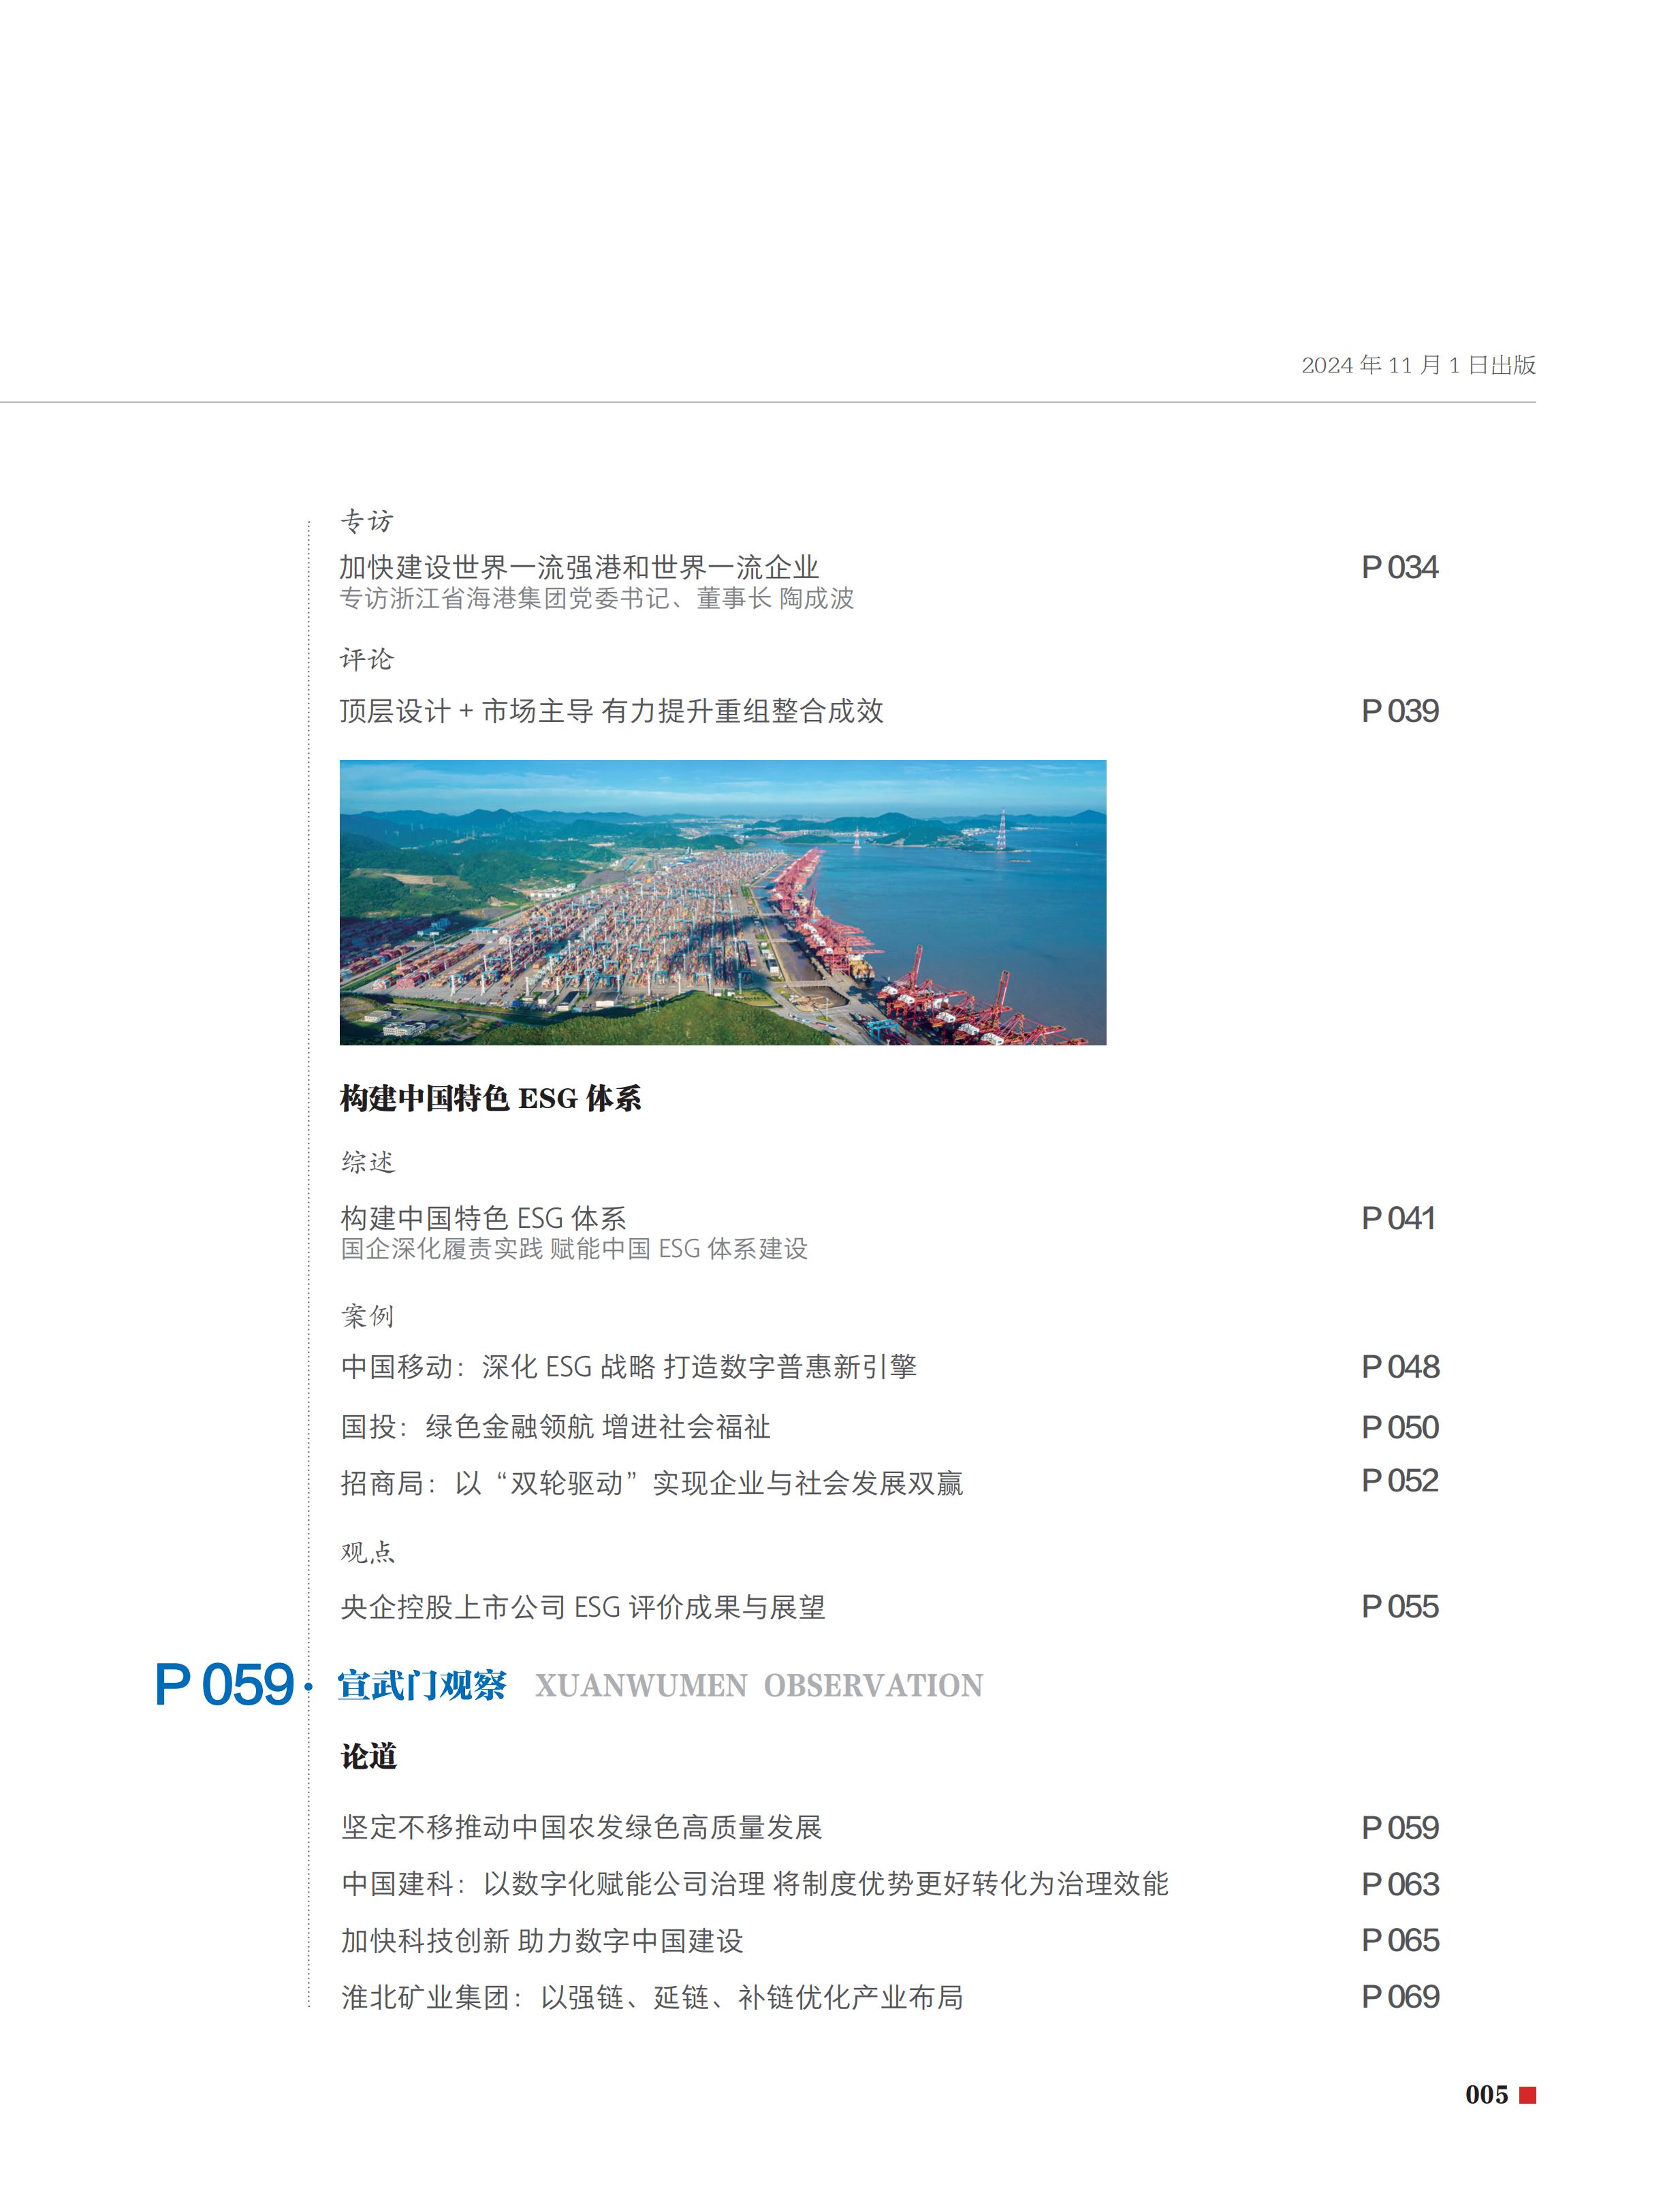The image size is (1665, 2212).
Task: Click the large blue 'P 059' section marker
Action: click(224, 1686)
